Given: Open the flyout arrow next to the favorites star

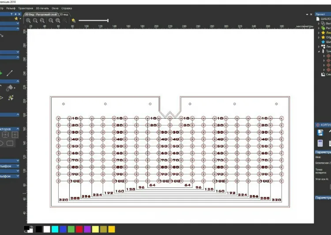Looking at the screenshot, I should (20, 19).
